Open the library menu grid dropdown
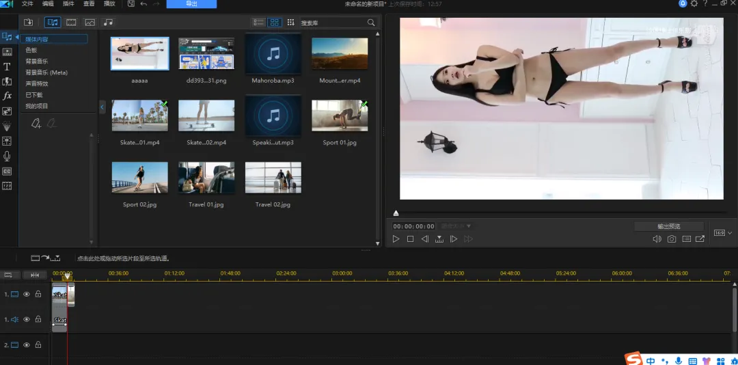738x365 pixels. click(x=290, y=23)
